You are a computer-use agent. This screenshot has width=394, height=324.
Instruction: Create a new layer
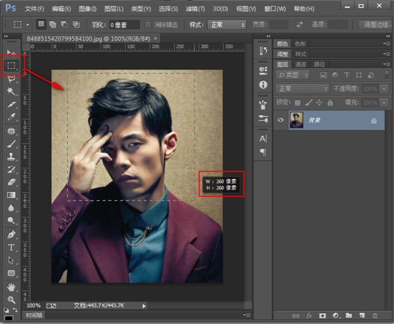(362, 315)
